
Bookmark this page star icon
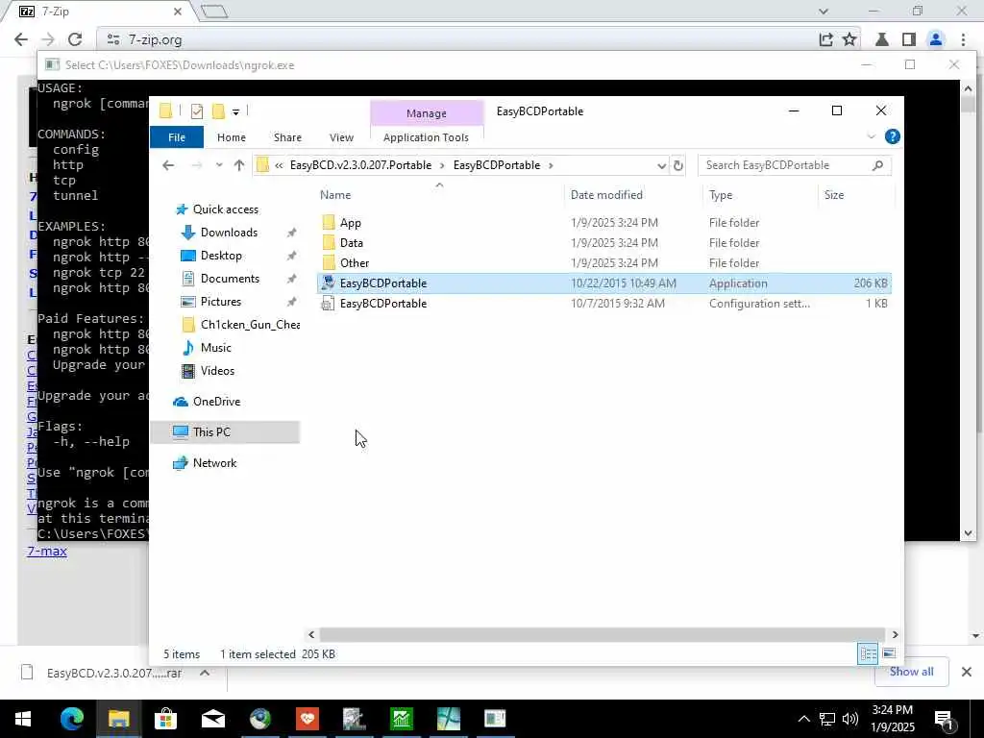click(x=849, y=39)
